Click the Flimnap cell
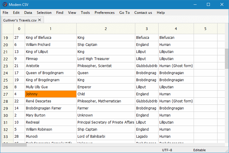229x153 pixels. 51,59
